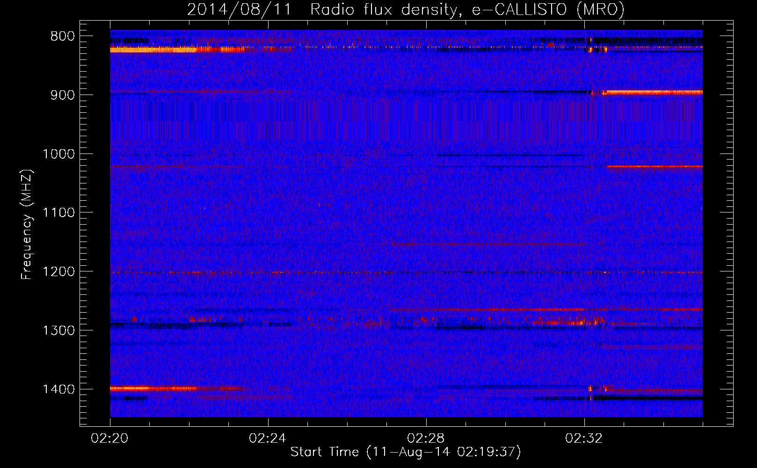Click the 'Start Time (11-Aug-14 02:19:37)' label

[406, 452]
